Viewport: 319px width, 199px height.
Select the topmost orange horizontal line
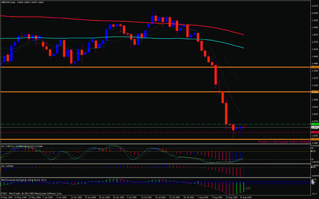[x=156, y=67]
